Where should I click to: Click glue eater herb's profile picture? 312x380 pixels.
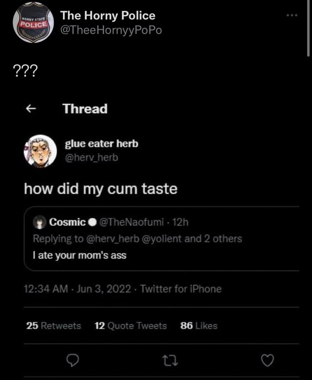tap(40, 151)
